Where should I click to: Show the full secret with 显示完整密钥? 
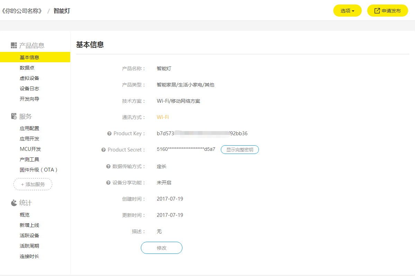coord(240,150)
